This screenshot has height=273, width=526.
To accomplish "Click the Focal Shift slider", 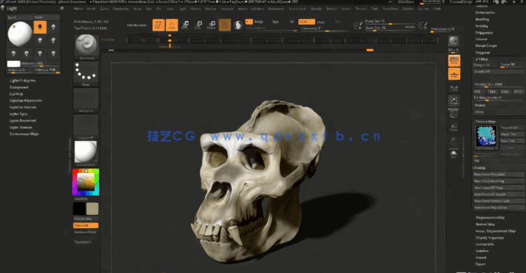I will (x=390, y=22).
